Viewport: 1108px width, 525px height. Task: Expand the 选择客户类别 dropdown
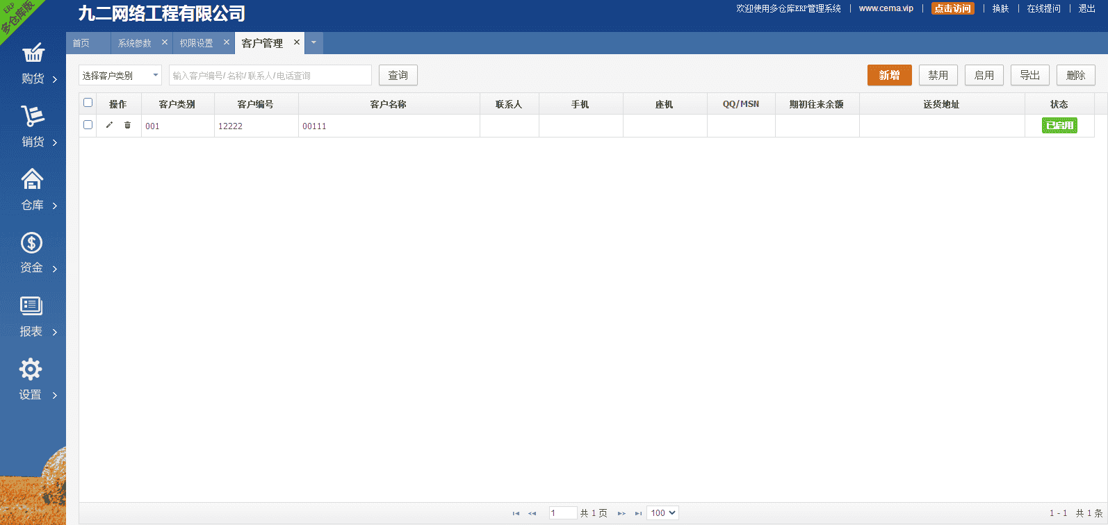click(120, 75)
